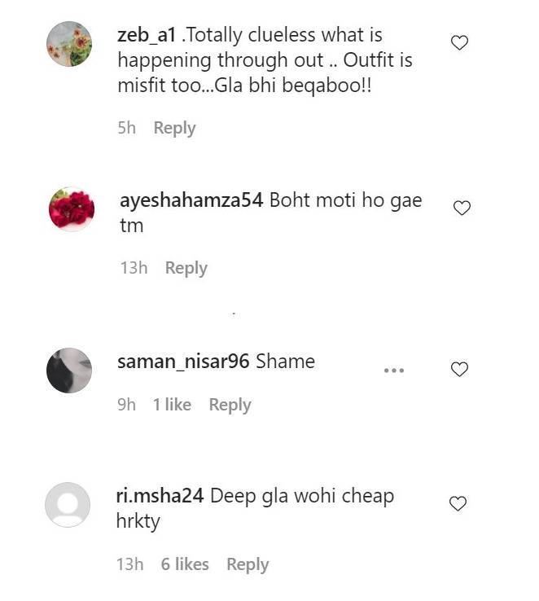The width and height of the screenshot is (539, 601).
Task: Open ayeshahamza54's red roses avatar
Action: (x=72, y=209)
